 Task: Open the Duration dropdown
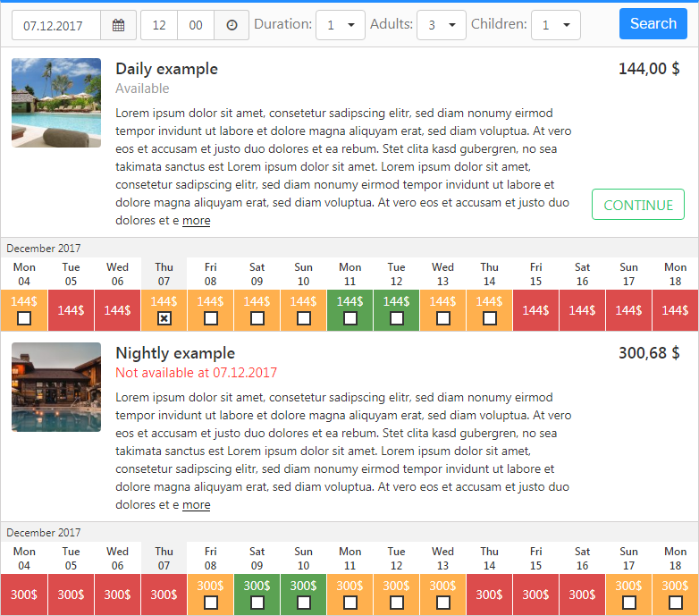[341, 25]
